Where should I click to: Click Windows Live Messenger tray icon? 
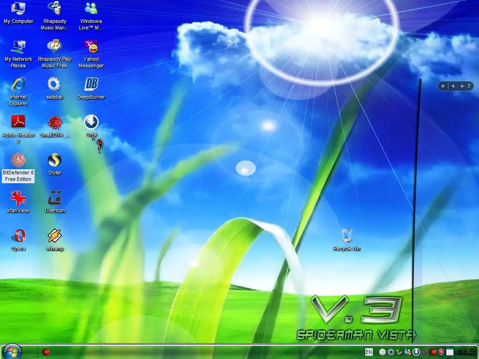(x=407, y=352)
